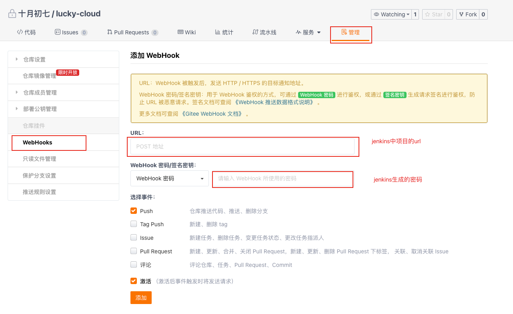The width and height of the screenshot is (513, 314).
Task: Click the 添加 WebHook heading
Action: click(155, 55)
